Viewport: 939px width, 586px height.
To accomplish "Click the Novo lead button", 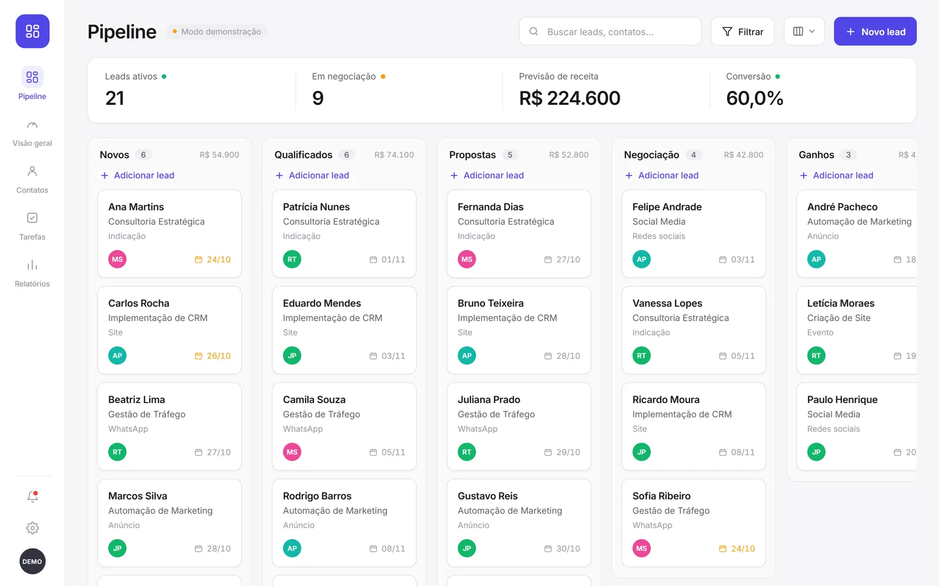I will pyautogui.click(x=875, y=32).
